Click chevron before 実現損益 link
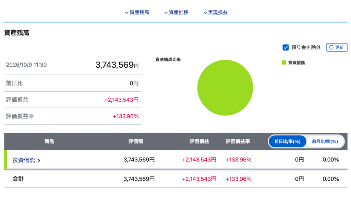351x205 pixels. (205, 13)
